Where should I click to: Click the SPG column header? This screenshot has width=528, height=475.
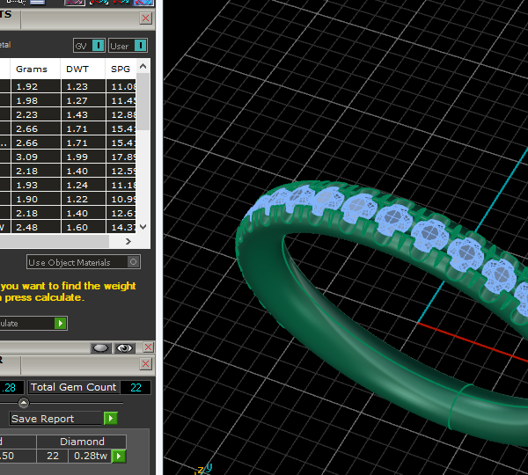[x=120, y=69]
